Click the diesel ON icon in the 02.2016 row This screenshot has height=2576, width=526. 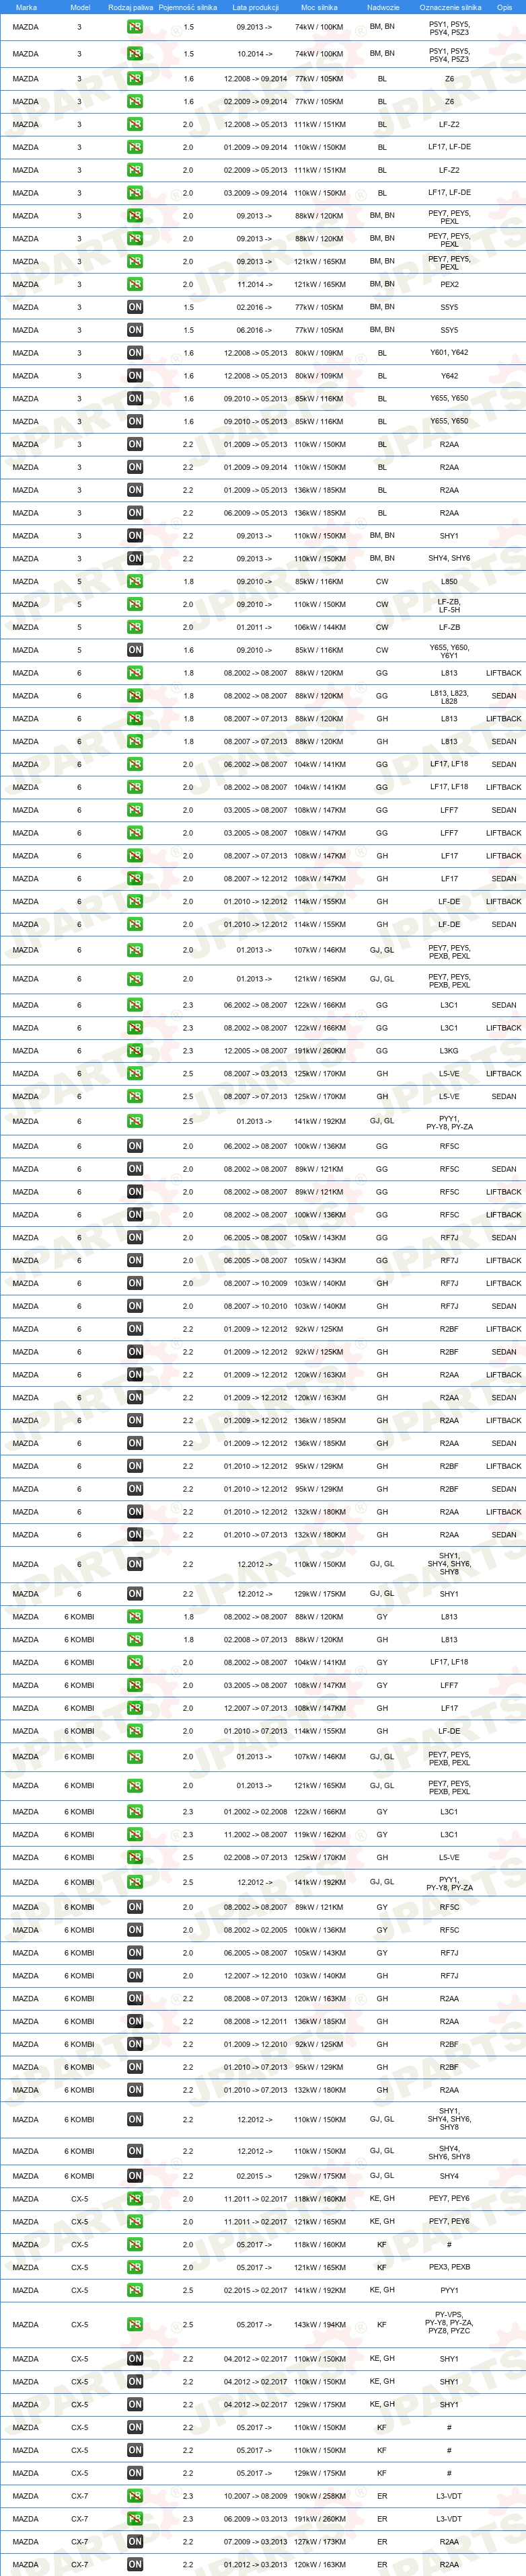point(135,307)
